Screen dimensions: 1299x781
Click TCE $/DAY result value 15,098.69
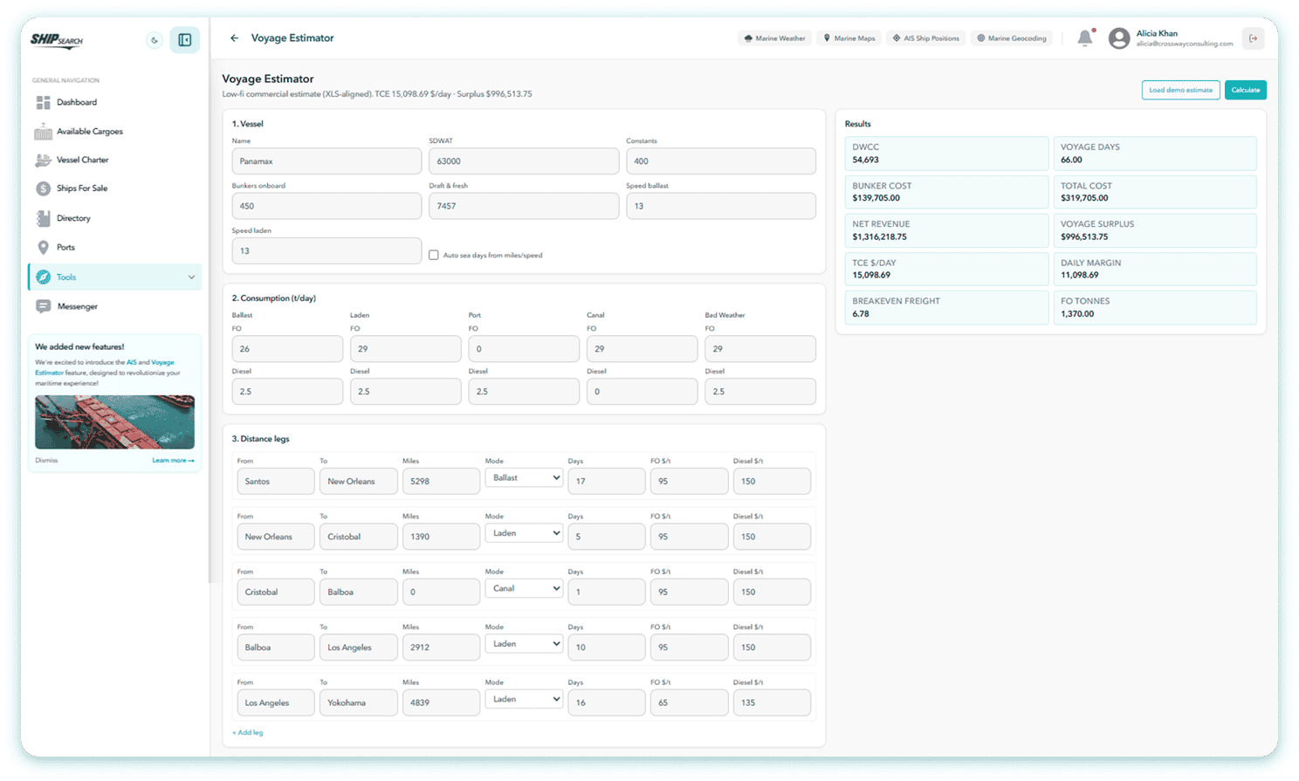(871, 275)
